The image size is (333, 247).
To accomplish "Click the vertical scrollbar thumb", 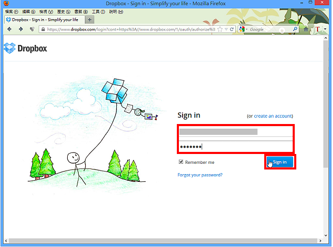I will 326,104.
